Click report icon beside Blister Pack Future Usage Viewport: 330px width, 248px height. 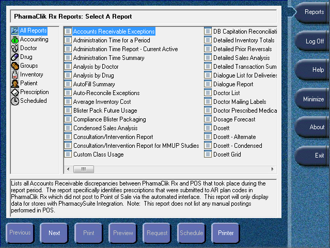tap(68, 111)
